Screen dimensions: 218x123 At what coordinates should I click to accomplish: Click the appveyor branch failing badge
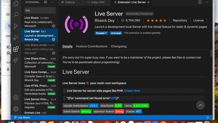(108, 111)
